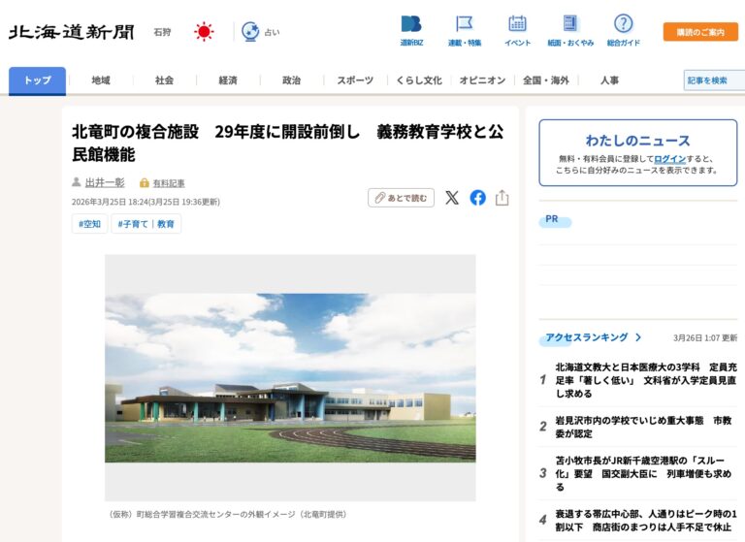Share article on X
Viewport: 745px width, 542px height.
(x=452, y=198)
